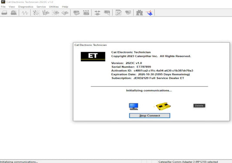Open the Status Tool waveform icon
The image size is (232, 163).
click(x=25, y=13)
